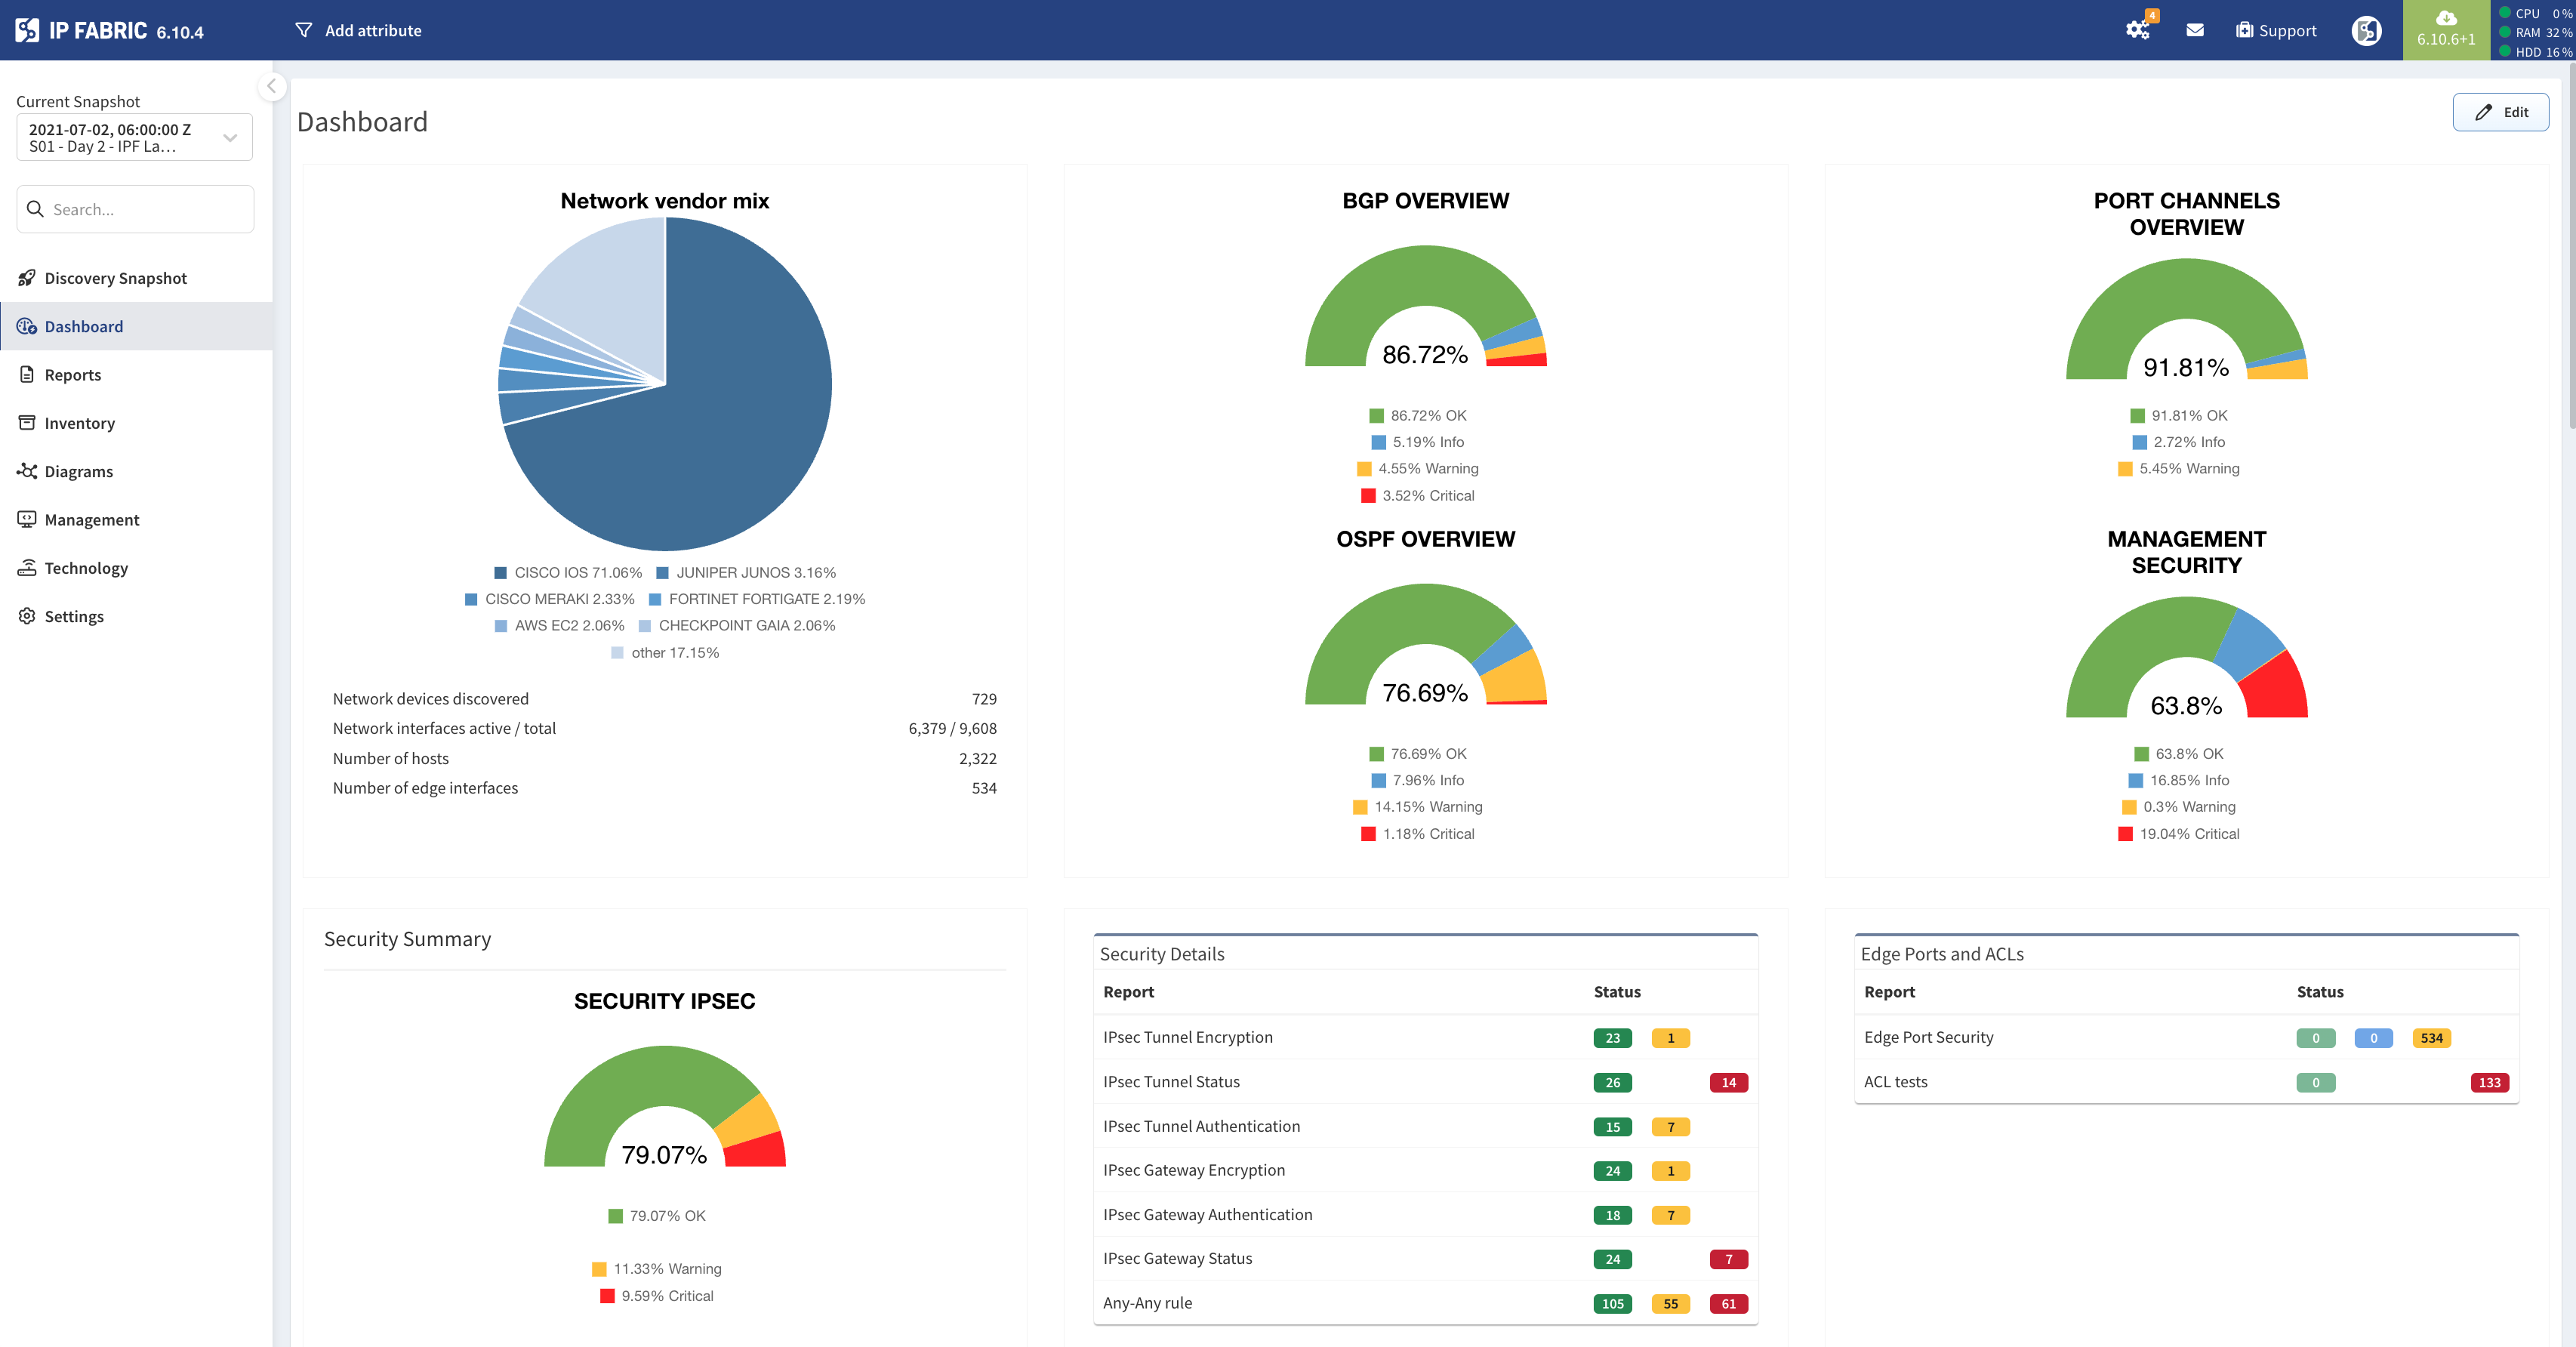
Task: Click the Add attribute filter funnel icon
Action: coord(304,30)
